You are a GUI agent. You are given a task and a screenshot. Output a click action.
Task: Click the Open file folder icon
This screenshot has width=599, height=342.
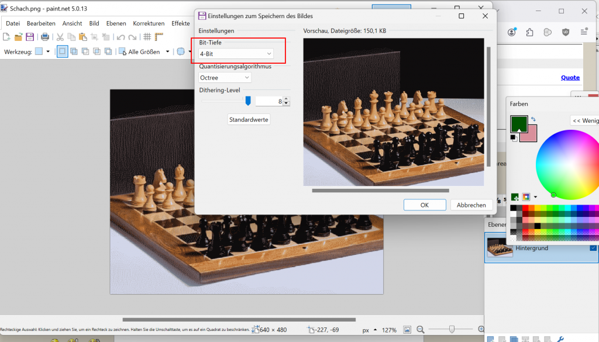[x=18, y=37]
